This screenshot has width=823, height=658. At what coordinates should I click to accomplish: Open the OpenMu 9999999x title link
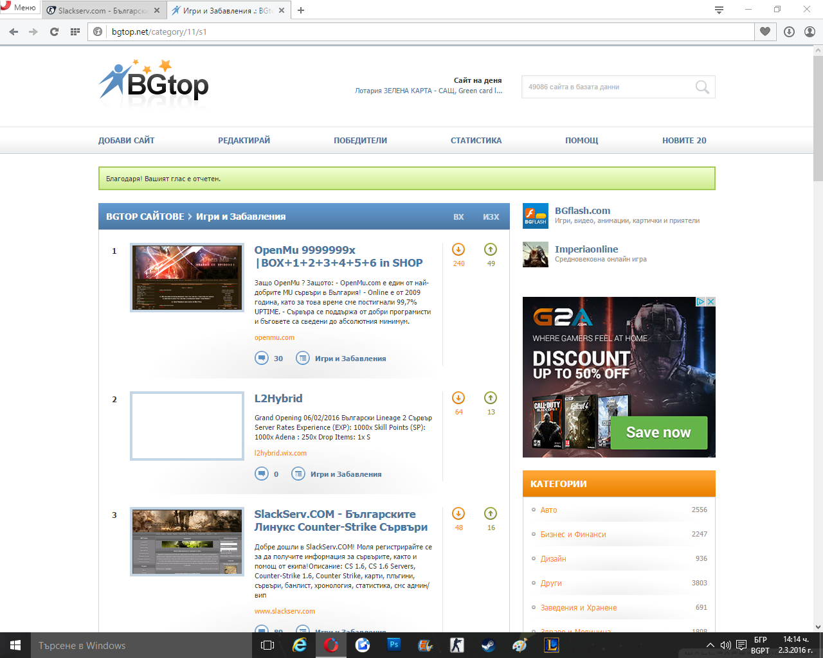pyautogui.click(x=338, y=256)
